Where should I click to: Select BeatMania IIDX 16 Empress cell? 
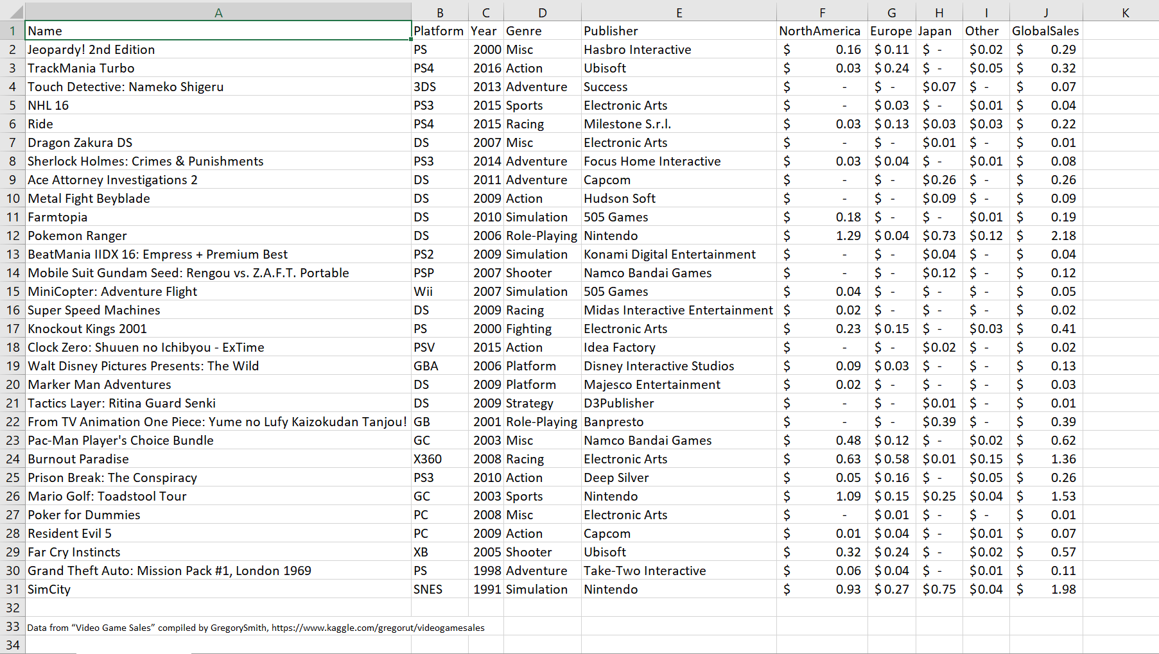218,254
